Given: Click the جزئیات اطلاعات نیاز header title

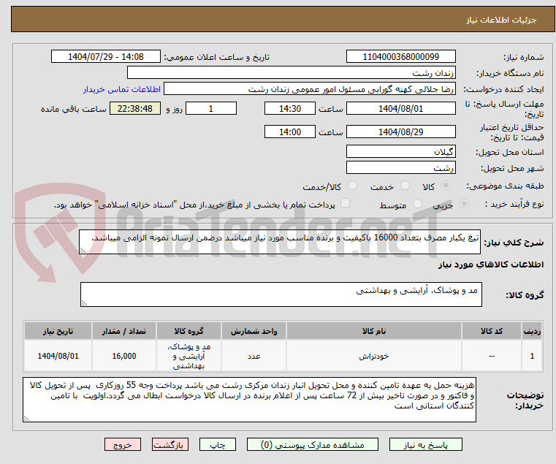Looking at the screenshot, I should point(501,20).
